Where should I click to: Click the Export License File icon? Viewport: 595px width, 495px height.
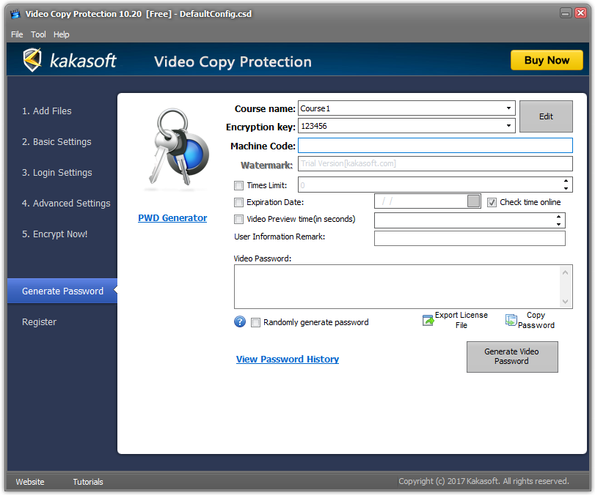(428, 321)
